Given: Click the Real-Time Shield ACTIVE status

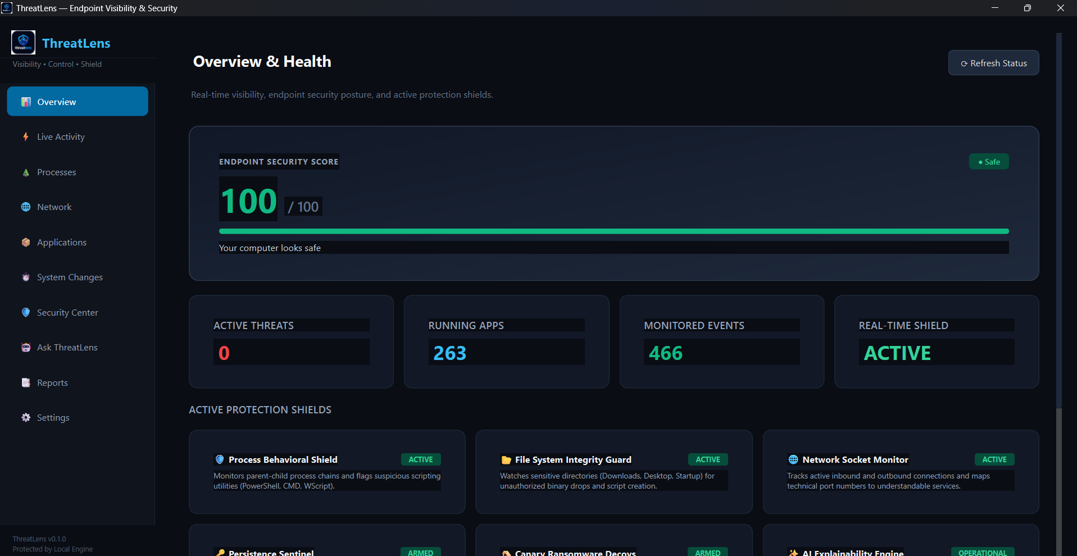Looking at the screenshot, I should click(x=897, y=353).
